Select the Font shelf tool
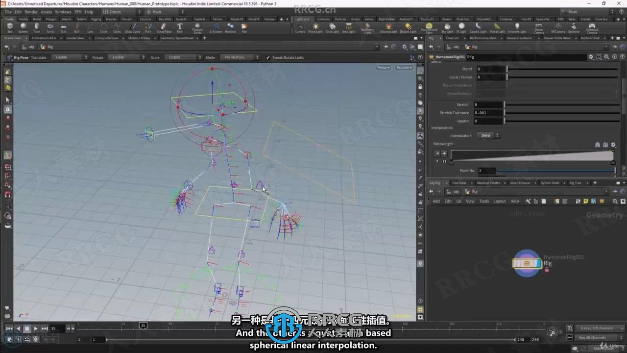 point(180,28)
